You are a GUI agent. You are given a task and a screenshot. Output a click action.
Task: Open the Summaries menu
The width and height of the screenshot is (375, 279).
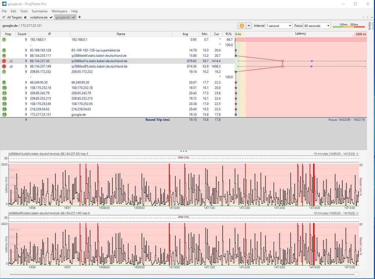(x=39, y=11)
